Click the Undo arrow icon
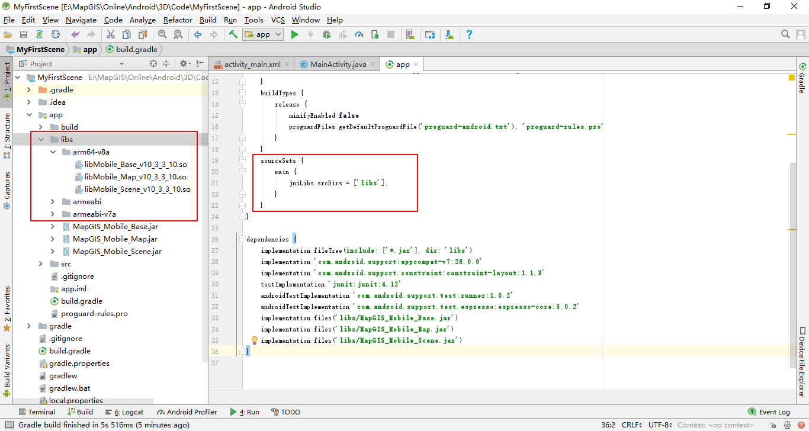Image resolution: width=809 pixels, height=431 pixels. coord(75,35)
